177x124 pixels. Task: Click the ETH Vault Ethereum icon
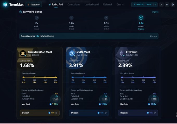[x=121, y=53]
